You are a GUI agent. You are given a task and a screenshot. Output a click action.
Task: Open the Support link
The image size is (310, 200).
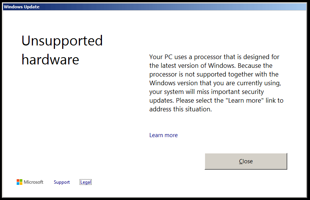point(62,182)
